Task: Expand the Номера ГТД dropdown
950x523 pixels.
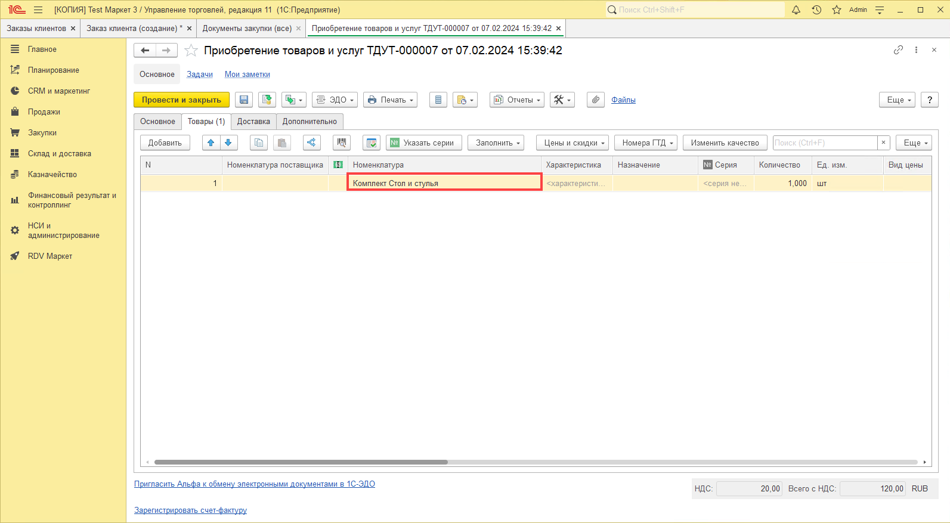Action: click(x=646, y=143)
